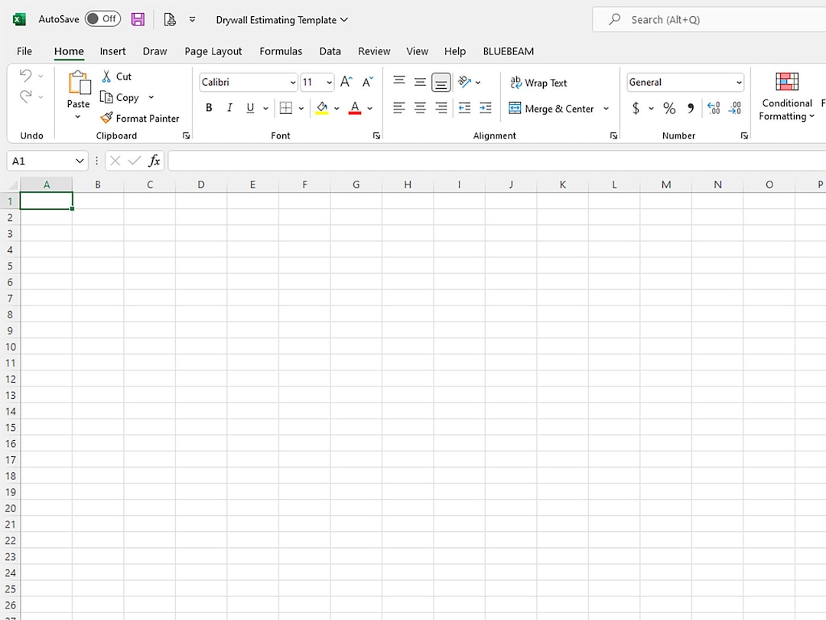Switch to the Formulas ribbon tab
The image size is (826, 620).
pos(281,51)
